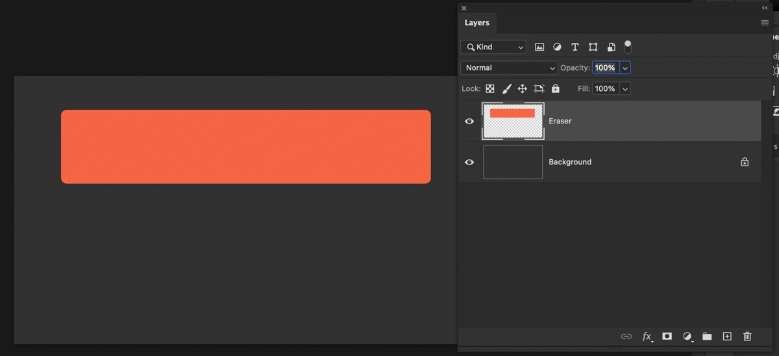Click the Opacity 100% value field
This screenshot has height=356, width=779.
pyautogui.click(x=605, y=68)
